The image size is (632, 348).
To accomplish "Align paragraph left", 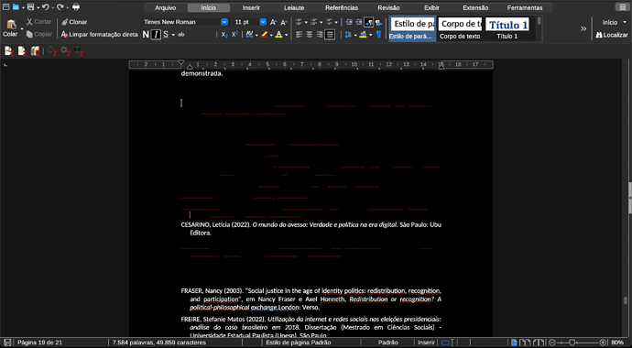I will [299, 35].
